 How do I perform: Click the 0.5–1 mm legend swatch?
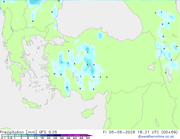[x=11, y=135]
